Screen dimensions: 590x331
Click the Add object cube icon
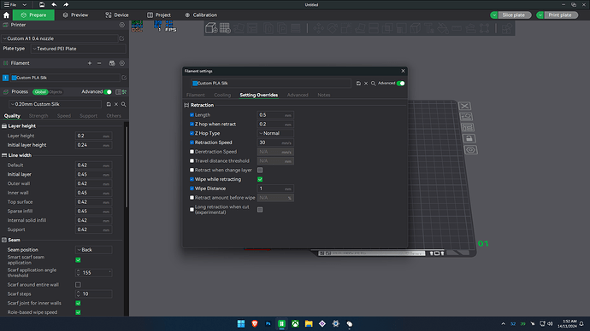coord(211,28)
